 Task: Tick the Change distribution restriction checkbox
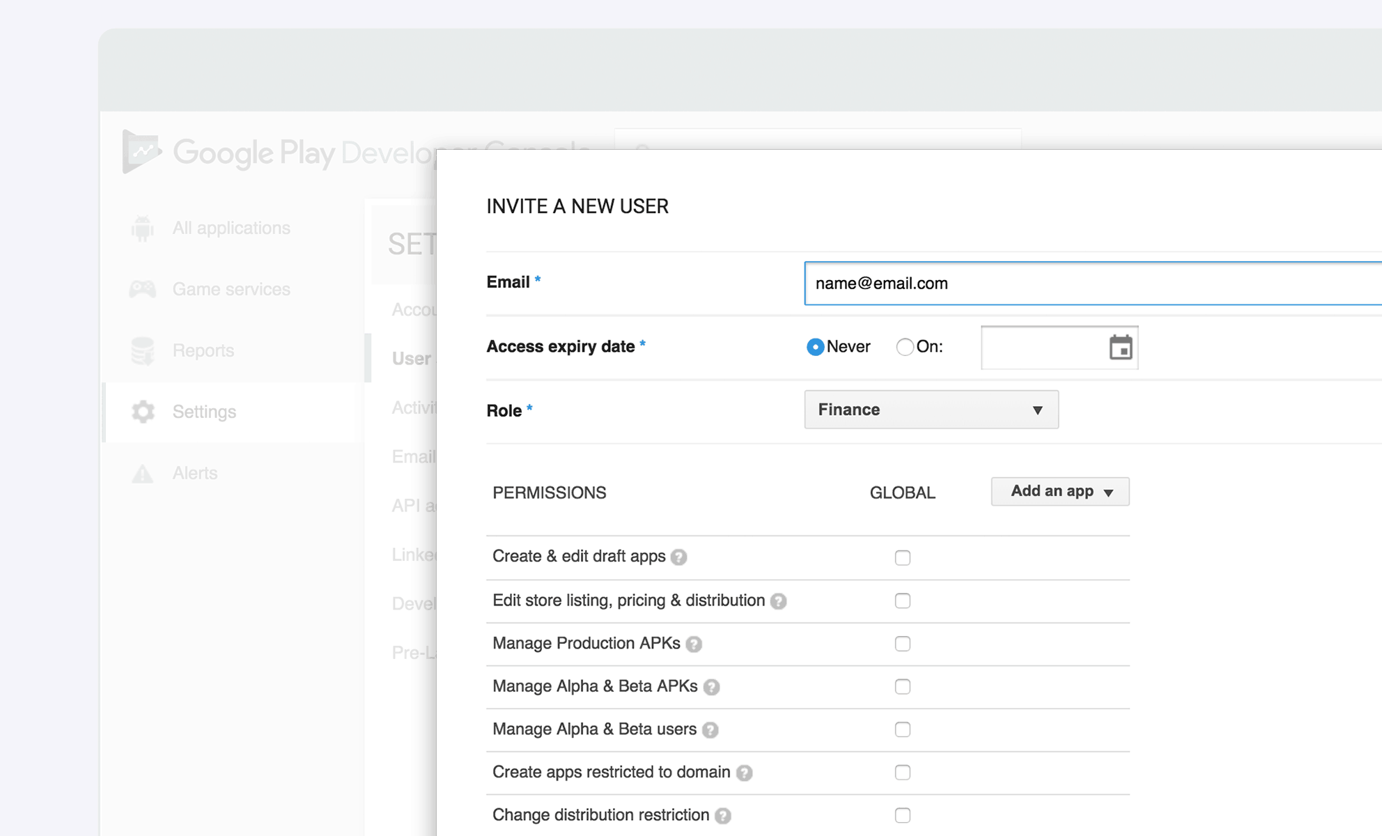pyautogui.click(x=902, y=815)
